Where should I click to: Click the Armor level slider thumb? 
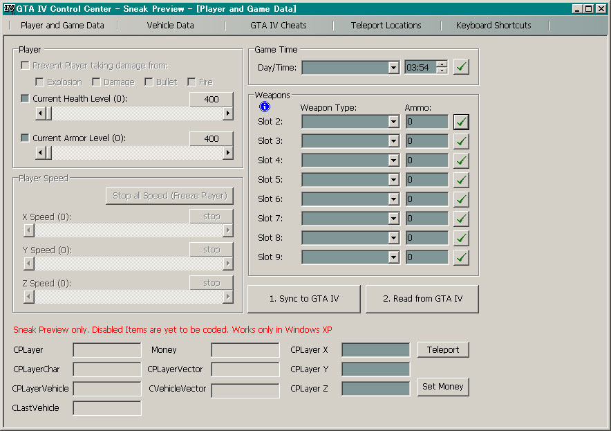(48, 152)
